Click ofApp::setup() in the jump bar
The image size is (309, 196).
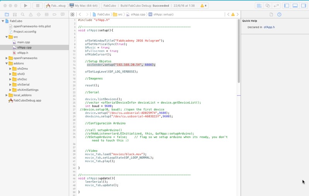(x=161, y=14)
